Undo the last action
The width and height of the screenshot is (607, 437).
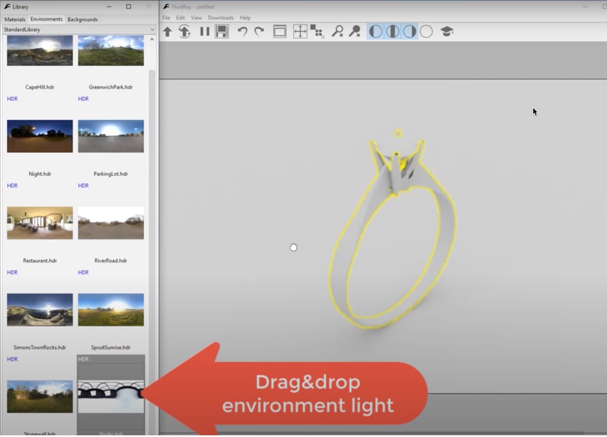(242, 32)
